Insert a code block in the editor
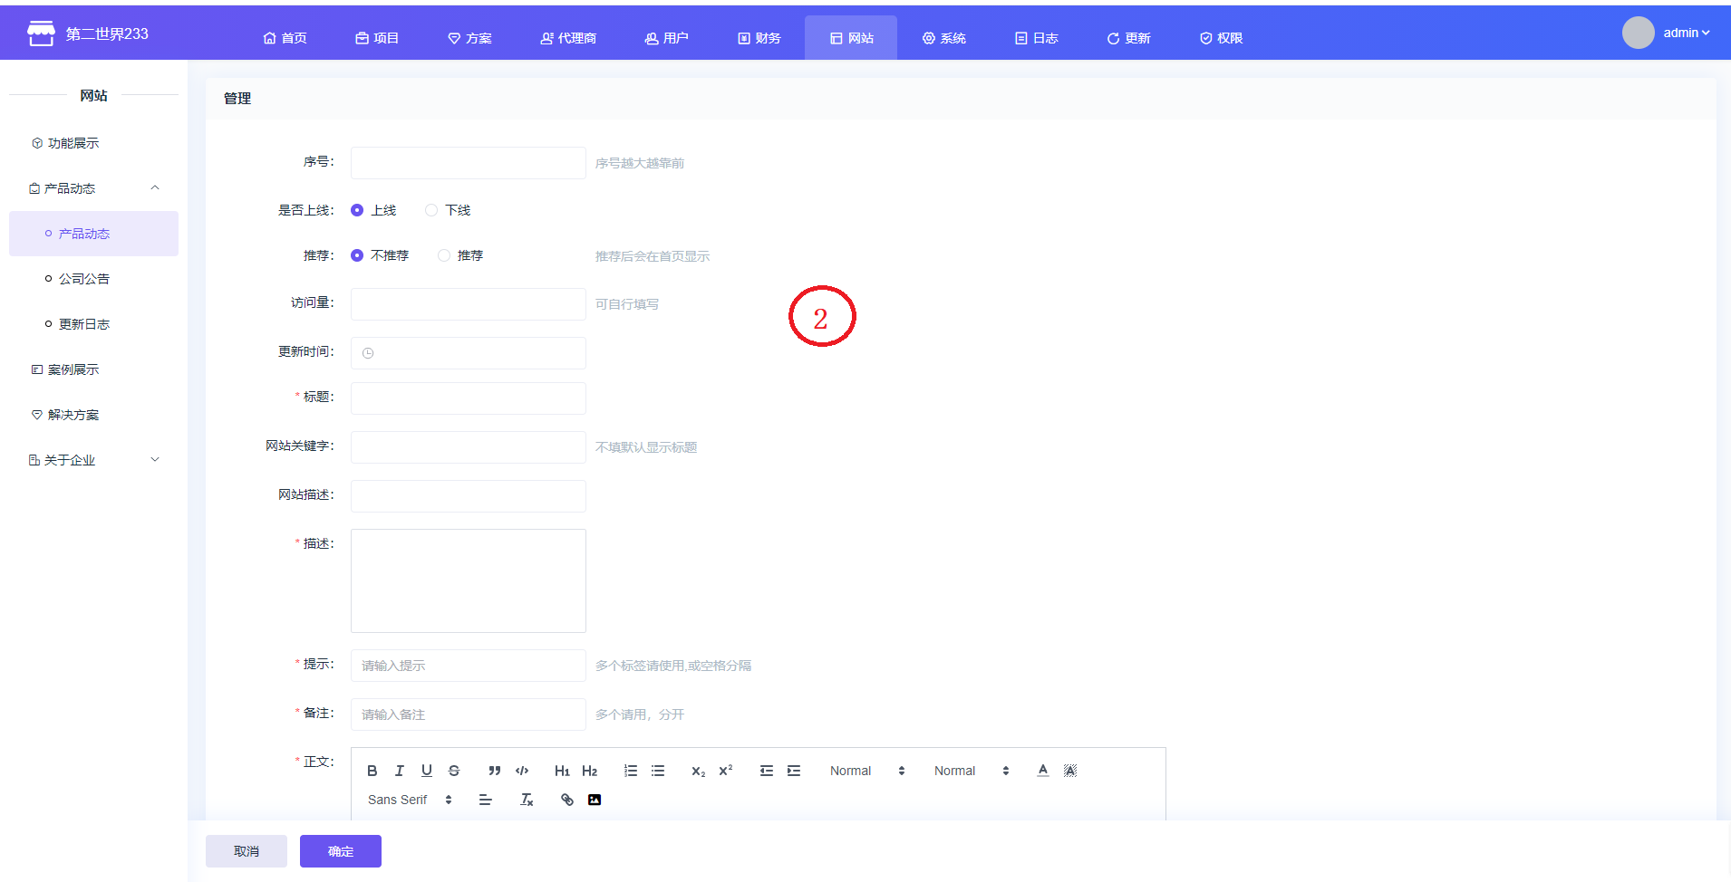1731x882 pixels. [x=522, y=771]
